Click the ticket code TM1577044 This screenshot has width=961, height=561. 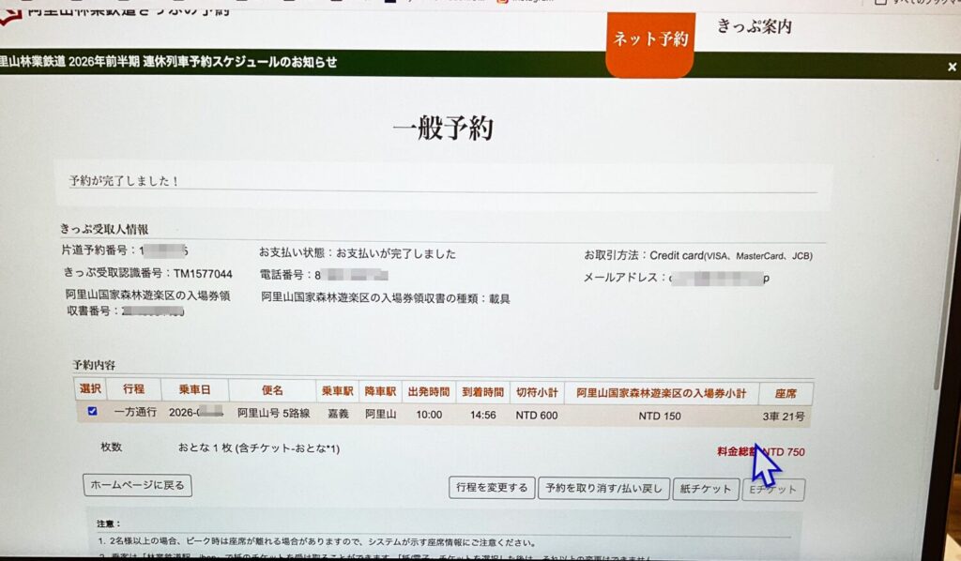pyautogui.click(x=202, y=274)
